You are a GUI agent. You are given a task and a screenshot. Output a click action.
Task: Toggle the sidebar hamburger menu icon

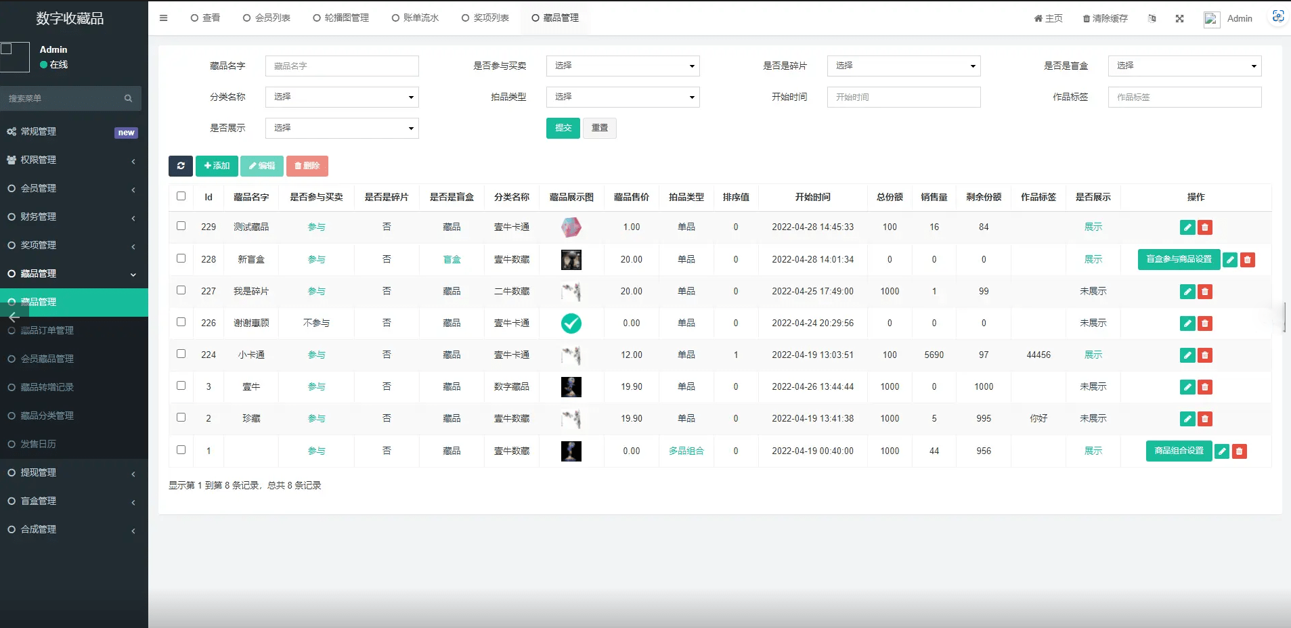(x=163, y=18)
